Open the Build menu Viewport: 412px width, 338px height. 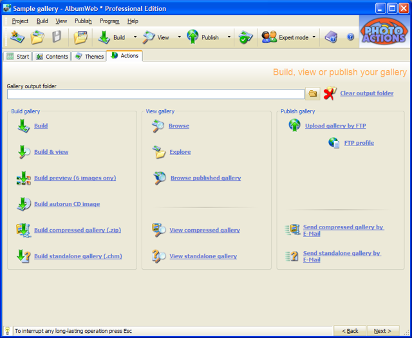pyautogui.click(x=42, y=21)
